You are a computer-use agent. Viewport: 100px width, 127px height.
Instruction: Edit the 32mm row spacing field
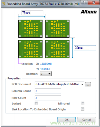85,48
